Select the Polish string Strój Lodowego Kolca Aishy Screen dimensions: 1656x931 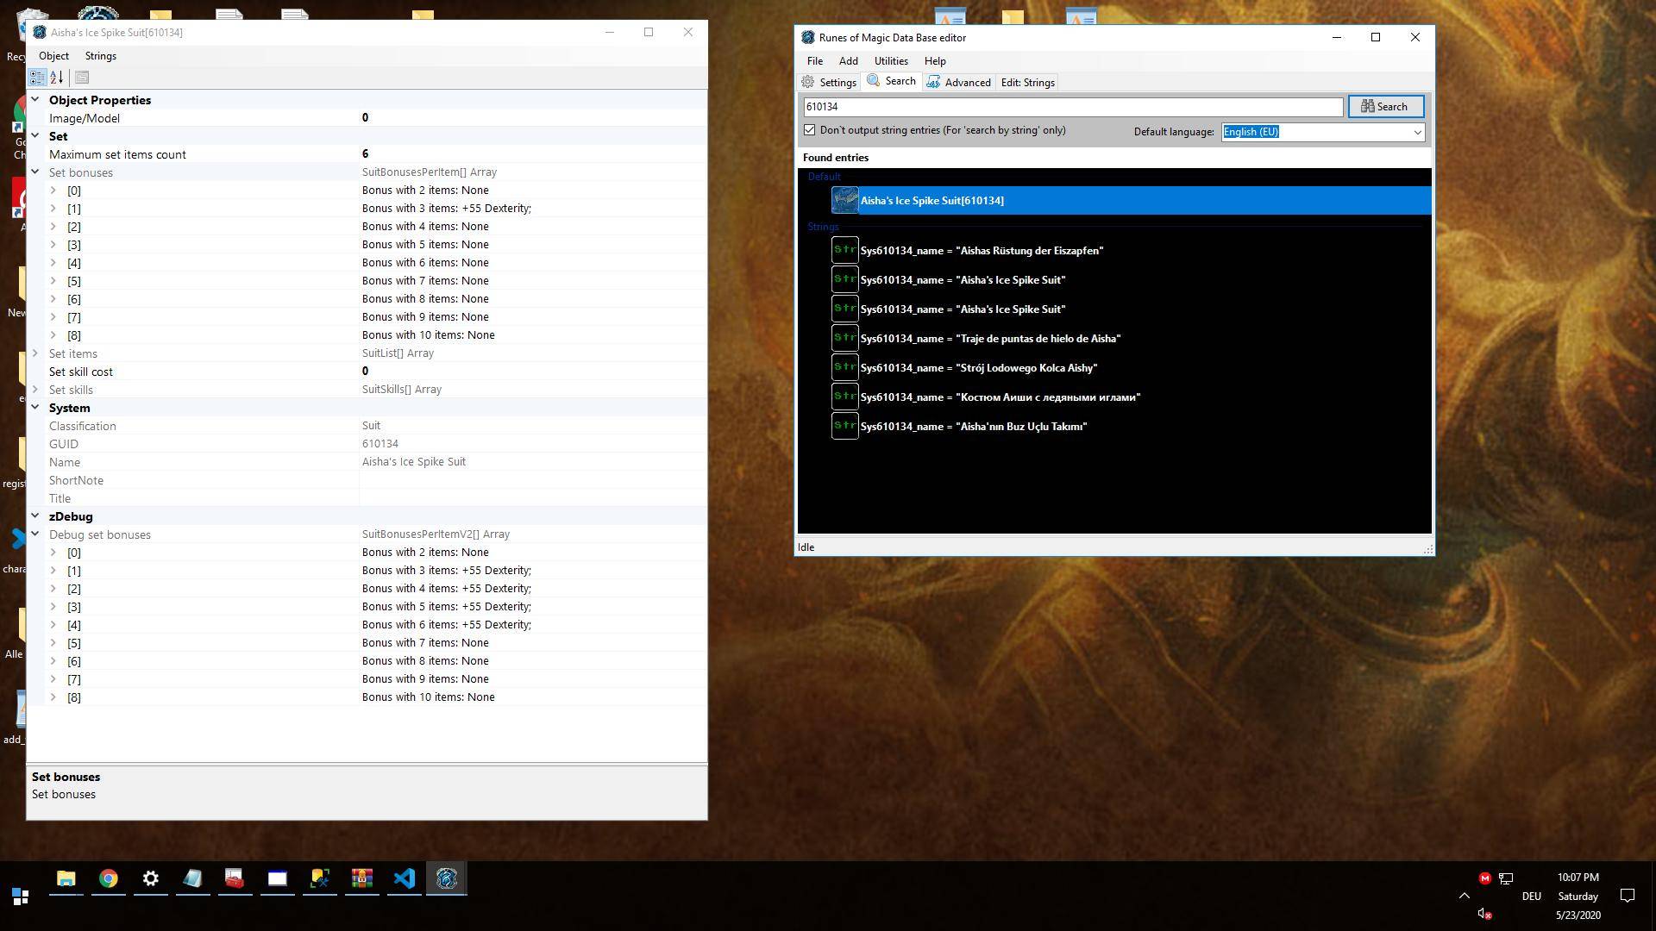[979, 368]
